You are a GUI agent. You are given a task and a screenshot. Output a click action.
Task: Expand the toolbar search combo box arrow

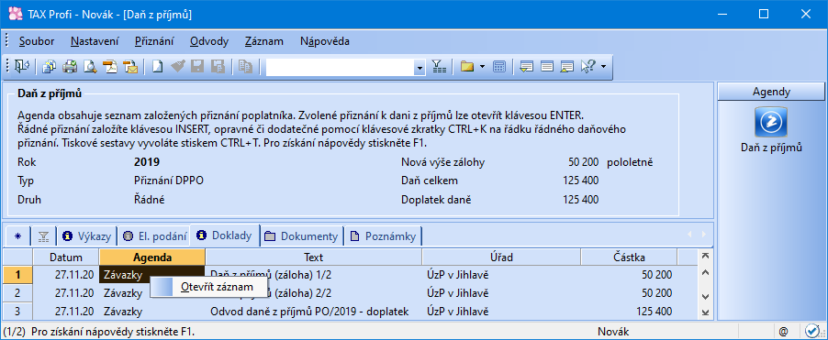pyautogui.click(x=420, y=68)
